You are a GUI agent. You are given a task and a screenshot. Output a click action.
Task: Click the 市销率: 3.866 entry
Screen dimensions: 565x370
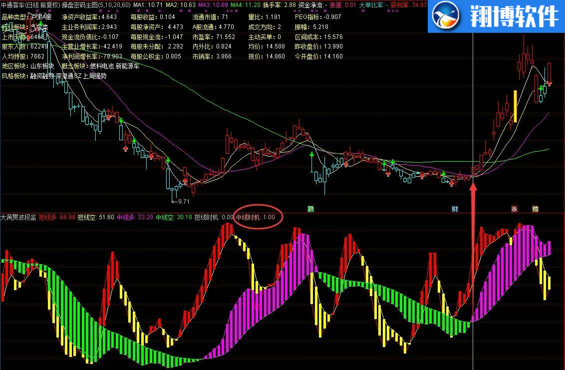(x=212, y=56)
